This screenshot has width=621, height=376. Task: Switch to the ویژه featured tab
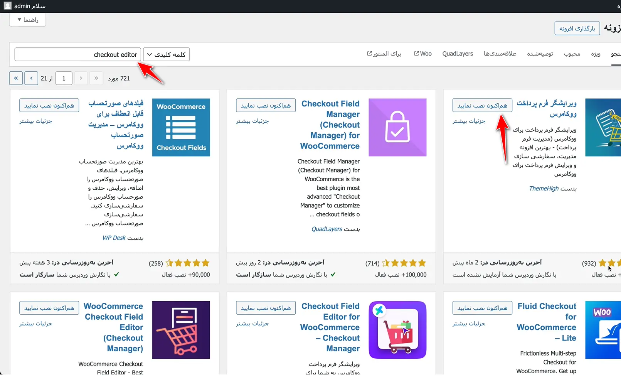coord(596,54)
